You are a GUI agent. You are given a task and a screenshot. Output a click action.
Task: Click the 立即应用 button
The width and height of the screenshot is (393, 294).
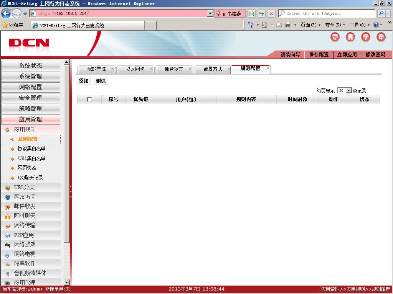(347, 54)
